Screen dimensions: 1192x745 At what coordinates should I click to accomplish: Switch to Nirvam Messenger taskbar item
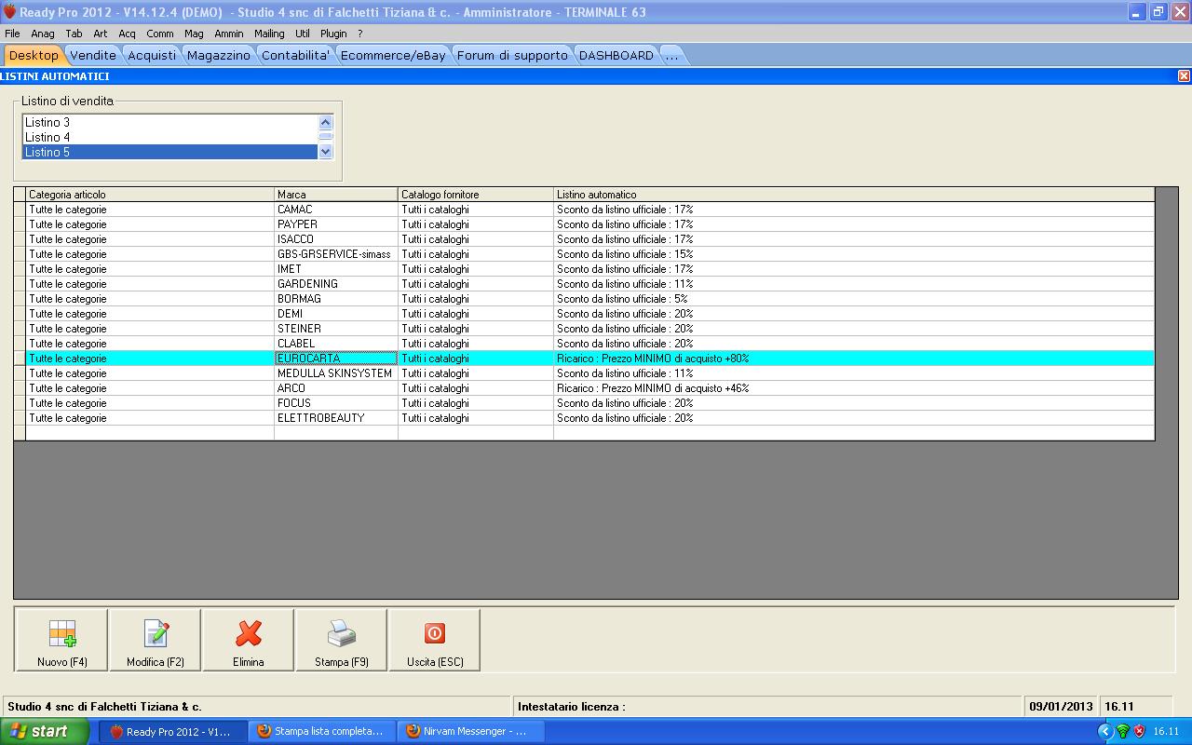point(471,731)
